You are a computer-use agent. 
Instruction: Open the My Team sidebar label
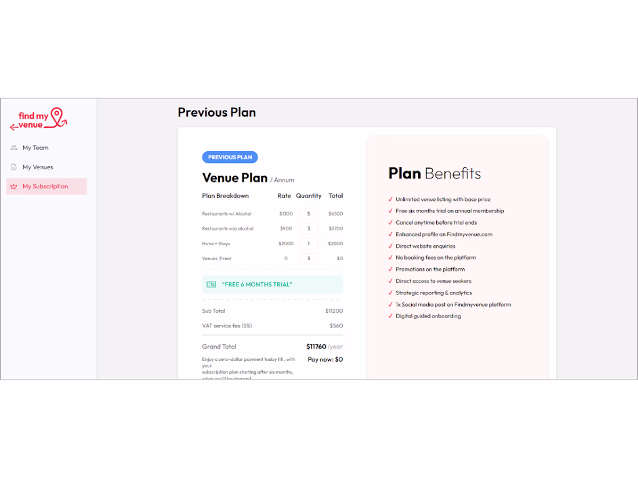tap(35, 148)
